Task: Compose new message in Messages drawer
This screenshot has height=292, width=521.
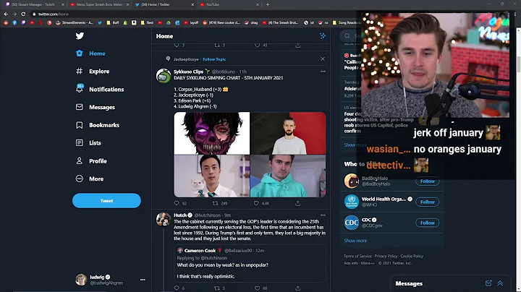Action: 488,283
